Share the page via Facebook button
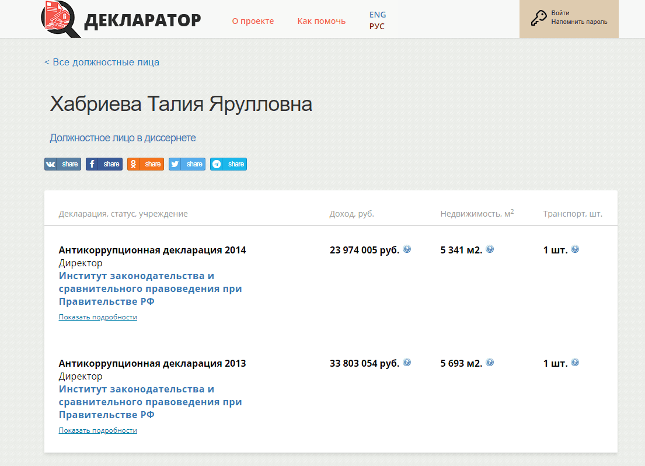This screenshot has width=645, height=466. pos(104,164)
